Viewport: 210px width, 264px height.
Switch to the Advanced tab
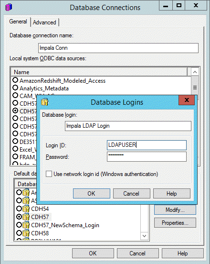pyautogui.click(x=44, y=22)
